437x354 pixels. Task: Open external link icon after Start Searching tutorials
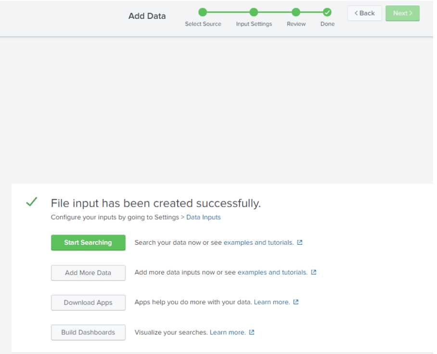pyautogui.click(x=300, y=242)
